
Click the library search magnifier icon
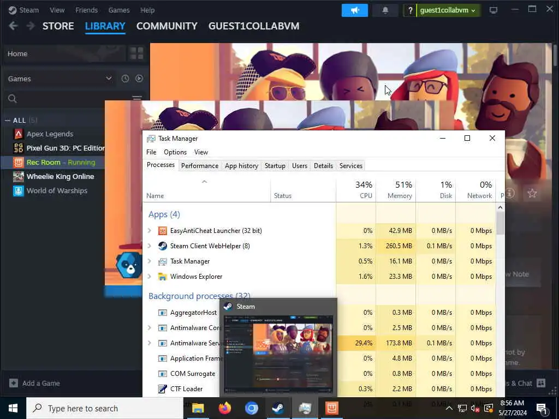point(13,99)
